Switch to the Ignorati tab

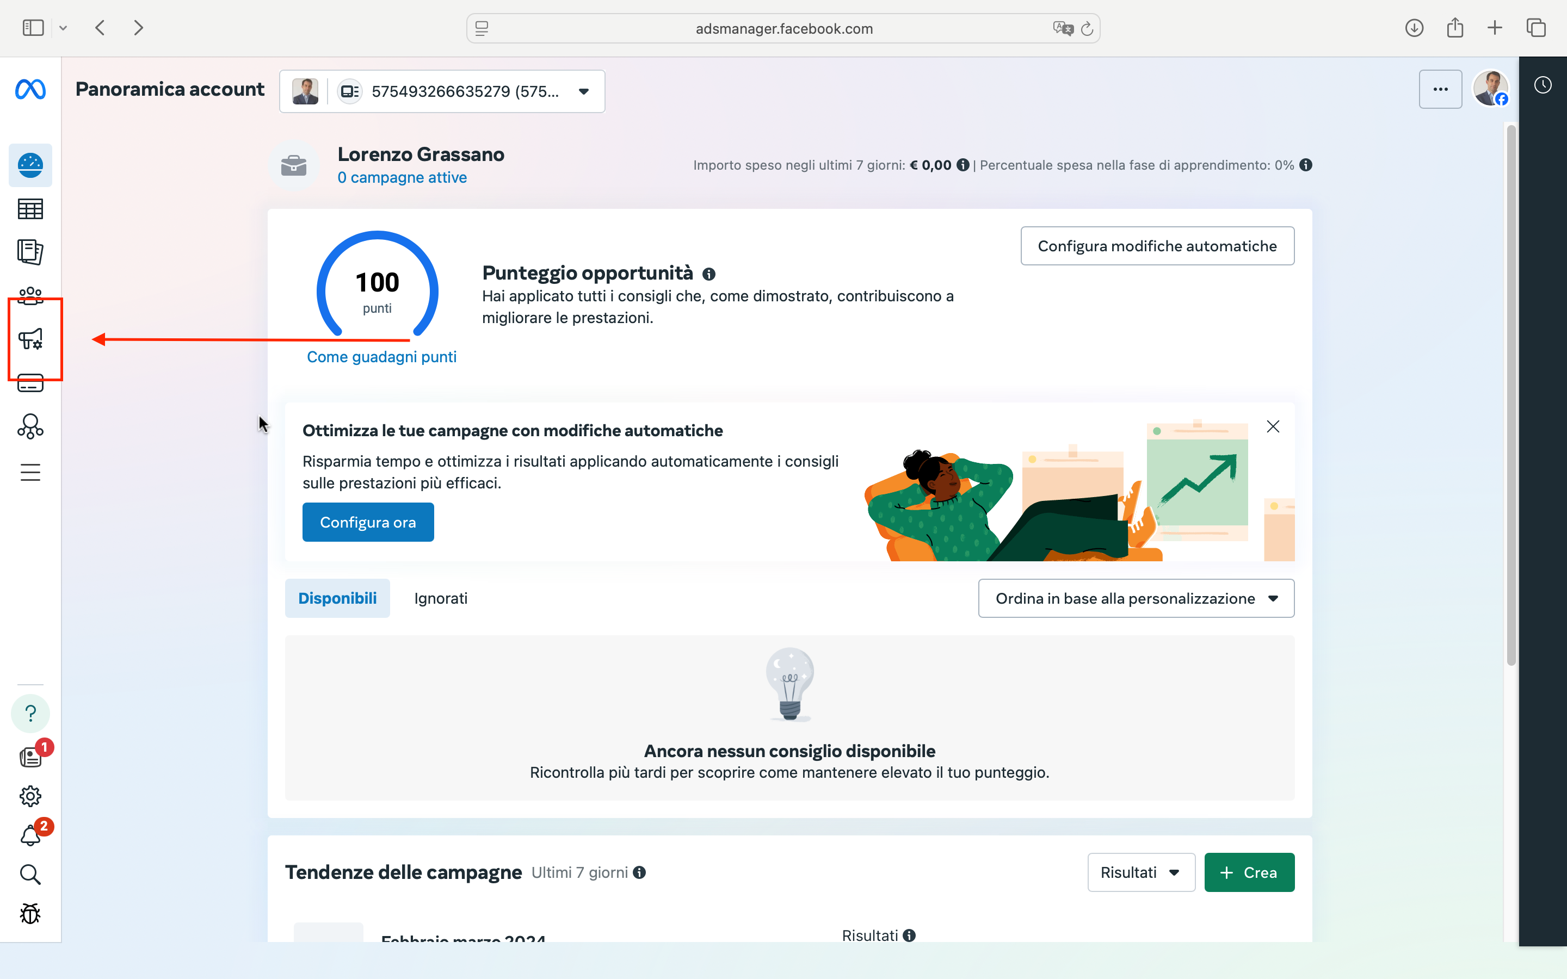tap(440, 598)
